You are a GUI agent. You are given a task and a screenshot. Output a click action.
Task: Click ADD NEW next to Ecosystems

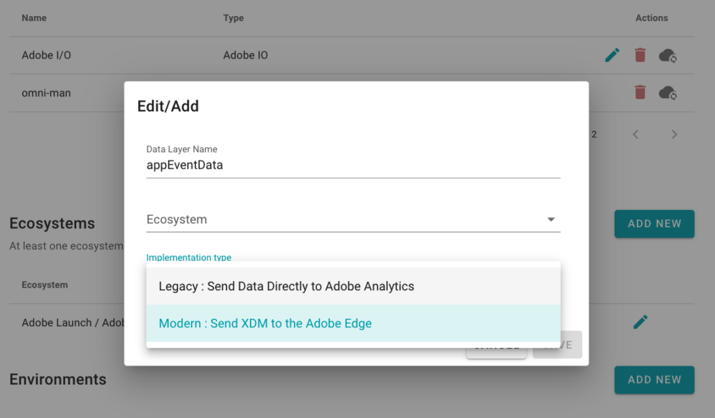click(x=654, y=224)
